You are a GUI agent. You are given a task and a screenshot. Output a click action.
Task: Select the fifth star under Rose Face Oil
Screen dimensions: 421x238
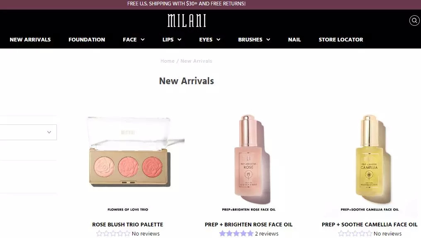pyautogui.click(x=250, y=233)
